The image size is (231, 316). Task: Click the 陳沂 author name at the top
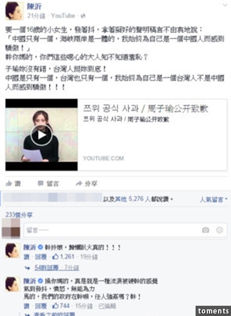(34, 7)
